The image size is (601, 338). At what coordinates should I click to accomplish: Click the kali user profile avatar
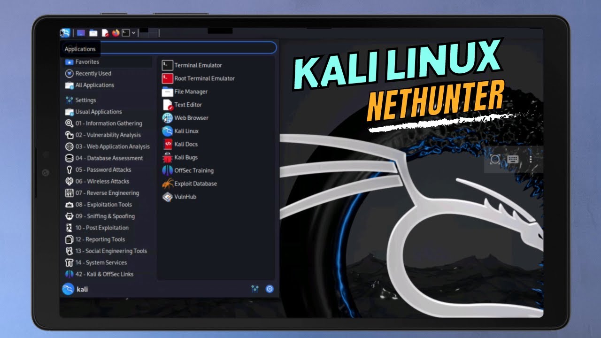[68, 289]
